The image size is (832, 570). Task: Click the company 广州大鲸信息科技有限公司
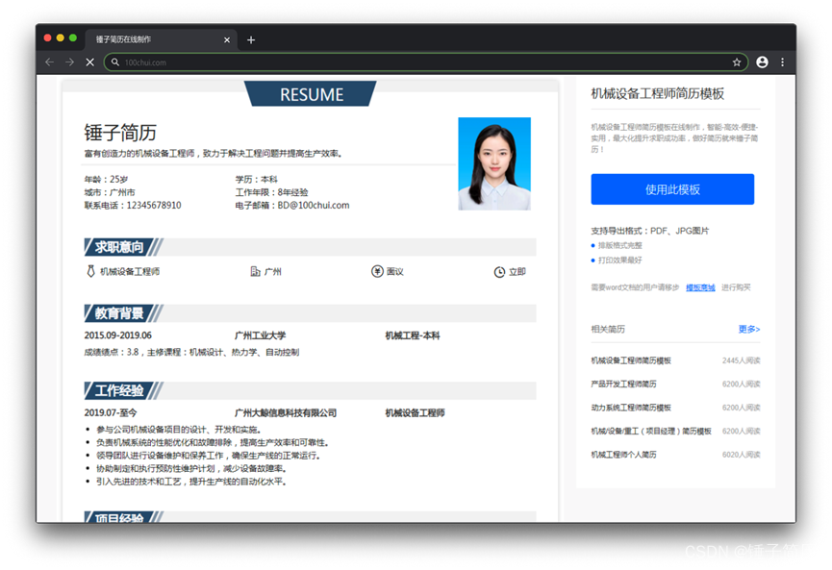[x=286, y=413]
